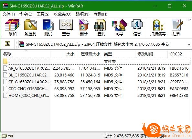Close the WinRAR window

(185, 6)
